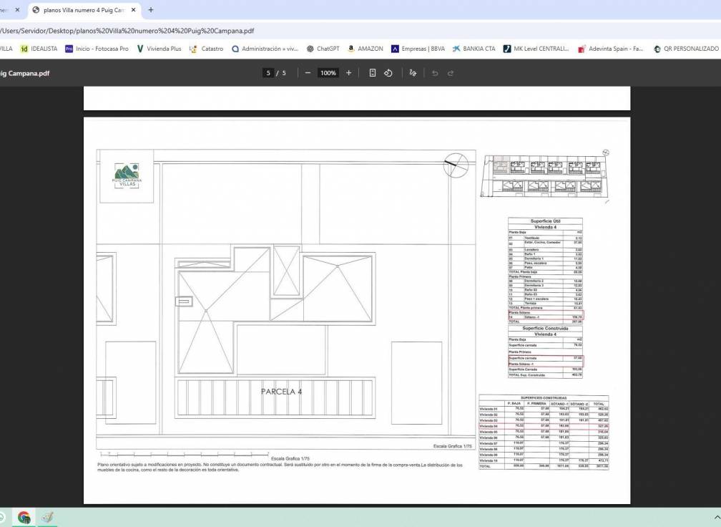The width and height of the screenshot is (721, 527).
Task: Close the planos Villa numero 4 tab
Action: tap(133, 10)
